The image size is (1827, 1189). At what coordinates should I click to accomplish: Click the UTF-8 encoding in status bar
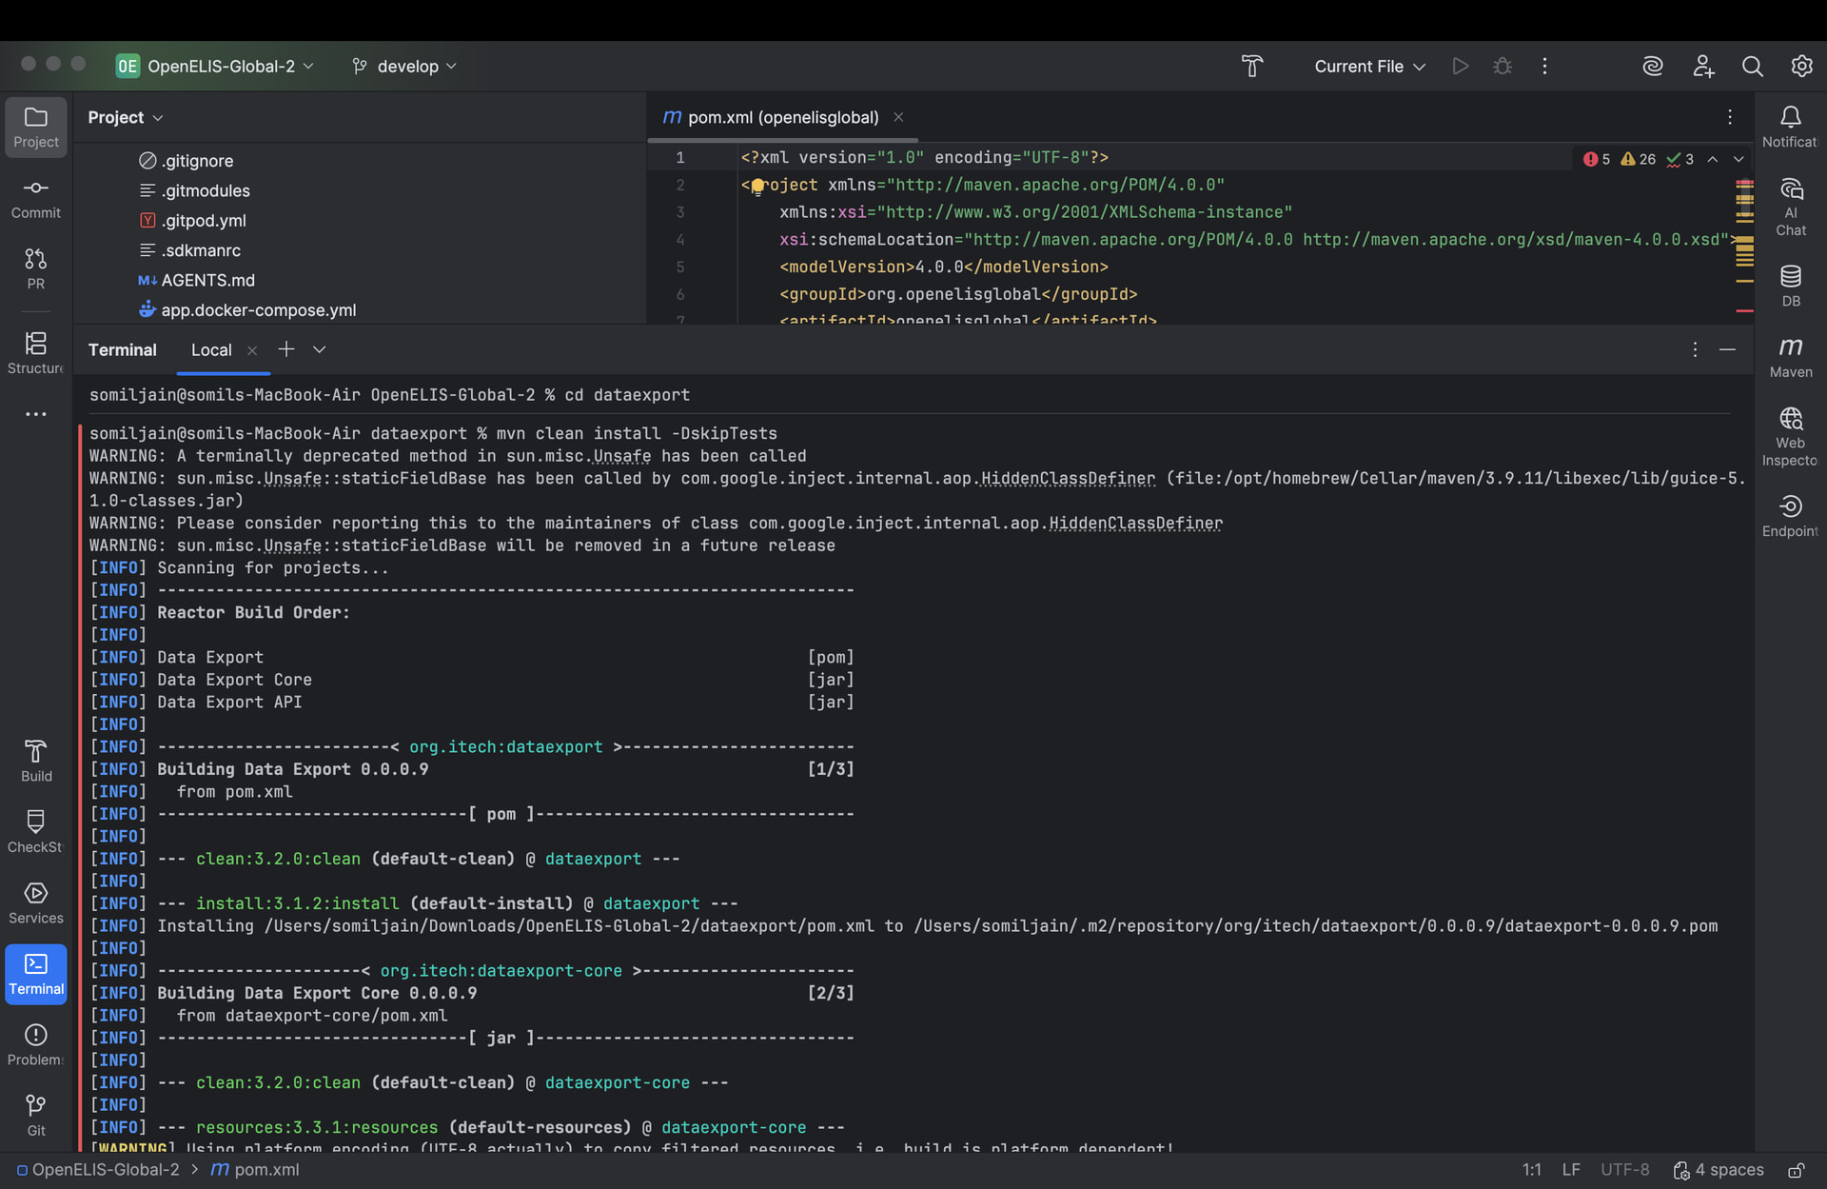1624,1170
